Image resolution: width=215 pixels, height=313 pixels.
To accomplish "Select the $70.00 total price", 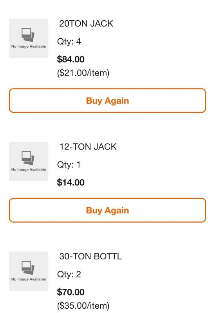I will pos(71,292).
